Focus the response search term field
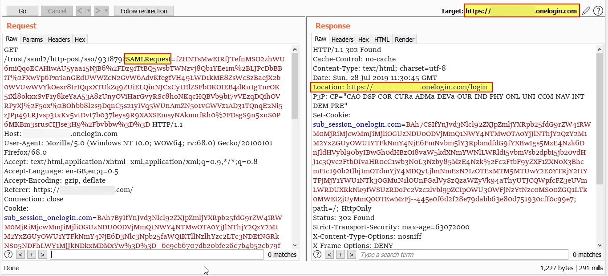 (x=464, y=255)
